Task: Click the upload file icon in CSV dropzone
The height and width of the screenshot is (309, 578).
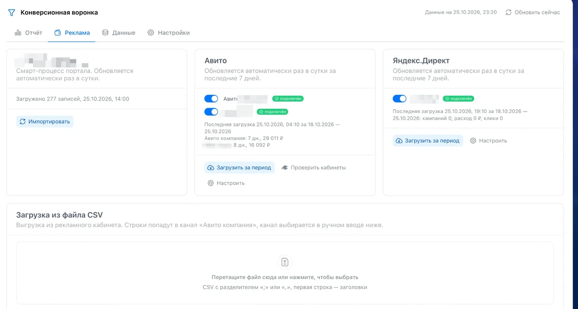Action: coord(285,262)
